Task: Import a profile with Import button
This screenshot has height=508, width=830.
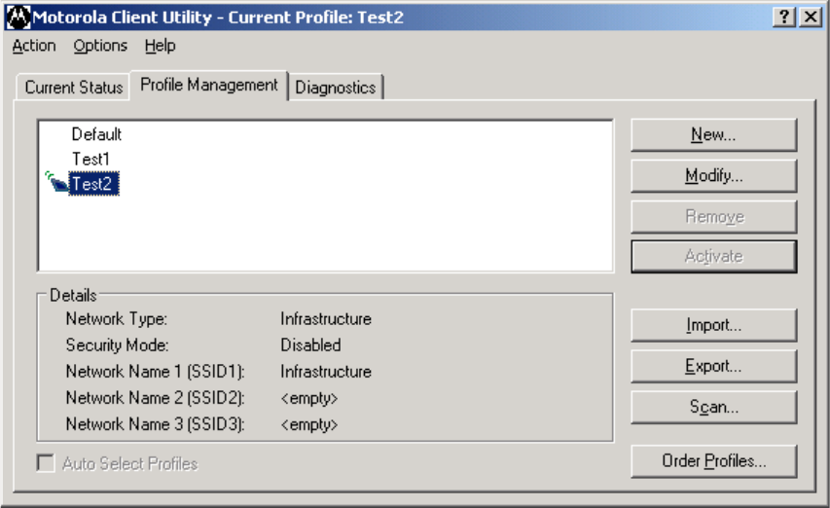Action: [713, 325]
